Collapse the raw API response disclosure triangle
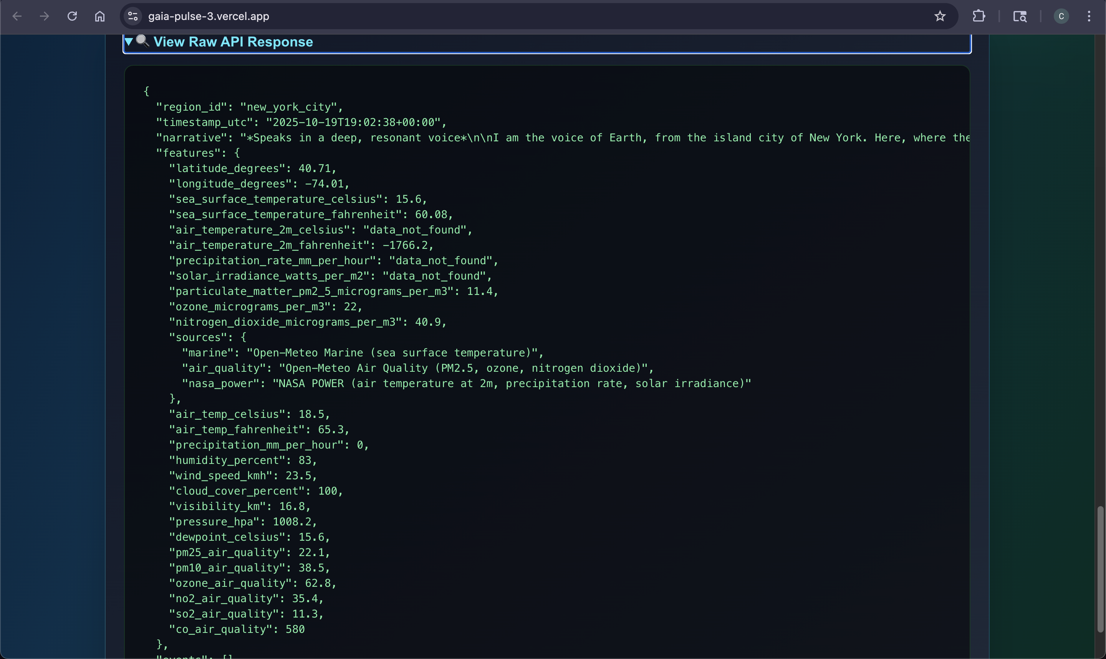The height and width of the screenshot is (659, 1106). pos(129,42)
